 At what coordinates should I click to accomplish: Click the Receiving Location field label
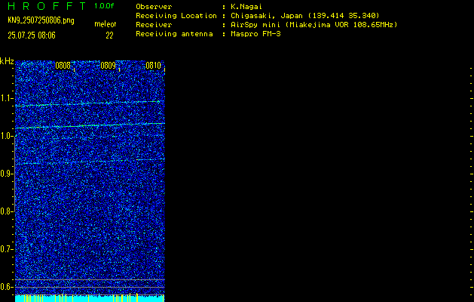176,16
